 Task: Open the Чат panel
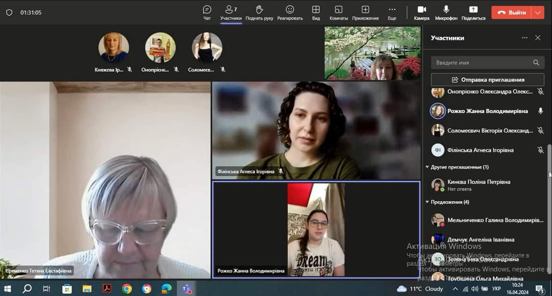pos(207,13)
